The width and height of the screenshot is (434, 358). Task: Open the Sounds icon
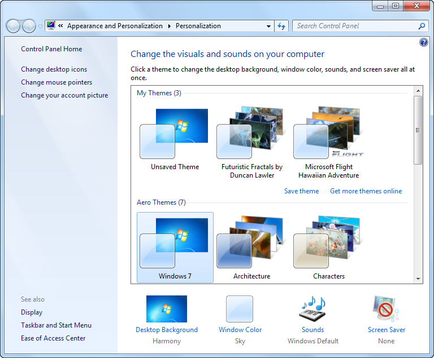coord(313,309)
